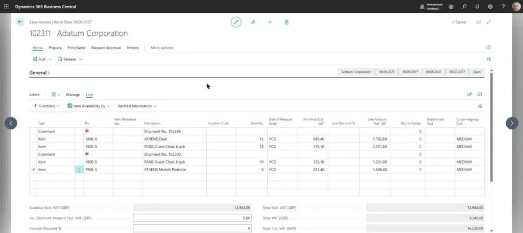Viewport: 523px width, 233px height.
Task: Click the Invoice Discount % field
Action: click(193, 228)
